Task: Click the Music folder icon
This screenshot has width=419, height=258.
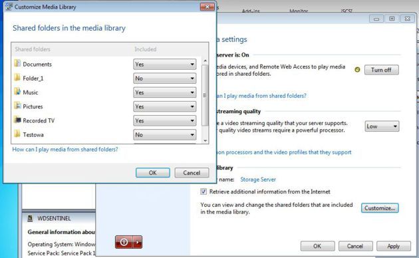Action: 17,91
